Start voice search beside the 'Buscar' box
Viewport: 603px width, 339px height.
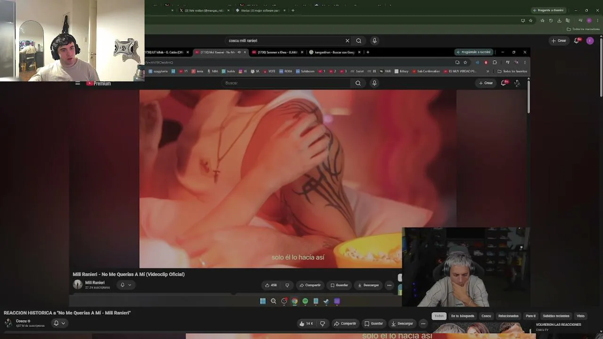coord(375,83)
